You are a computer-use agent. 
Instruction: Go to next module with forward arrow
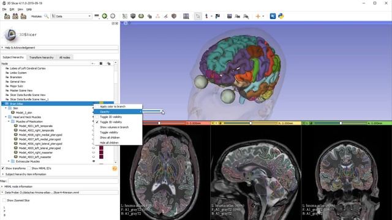click(x=113, y=16)
